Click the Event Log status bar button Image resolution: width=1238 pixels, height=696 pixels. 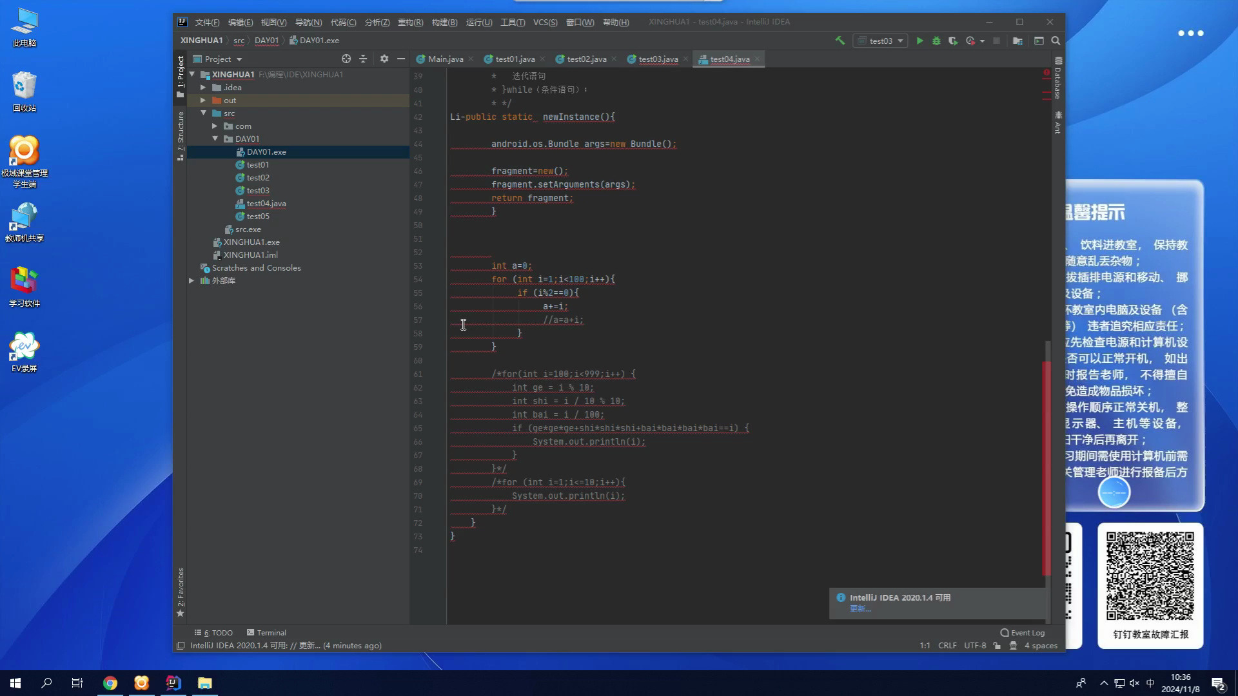coord(1022,632)
